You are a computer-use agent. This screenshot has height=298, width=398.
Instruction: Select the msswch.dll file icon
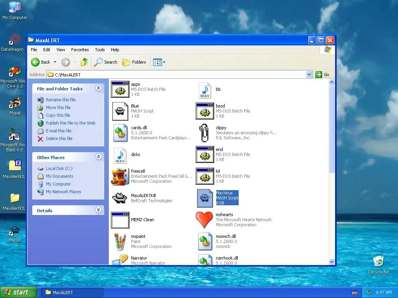[x=205, y=241]
